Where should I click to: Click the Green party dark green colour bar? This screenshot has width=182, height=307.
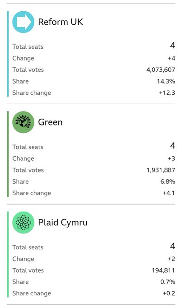[8, 154]
